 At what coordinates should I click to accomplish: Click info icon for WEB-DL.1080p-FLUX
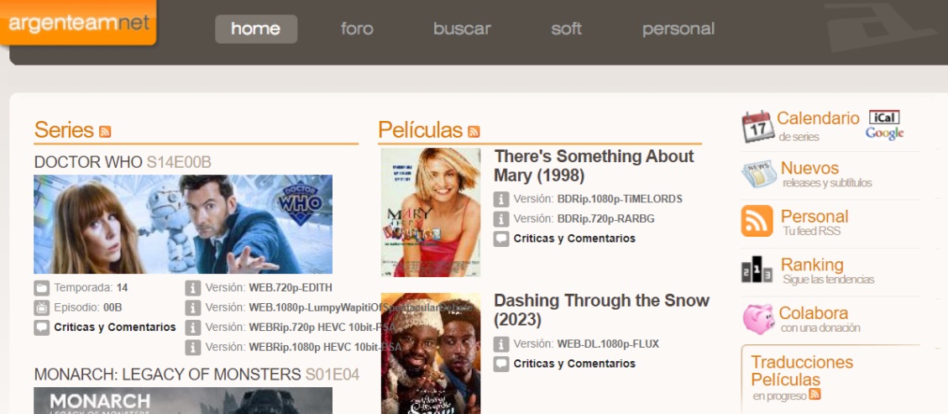(501, 344)
